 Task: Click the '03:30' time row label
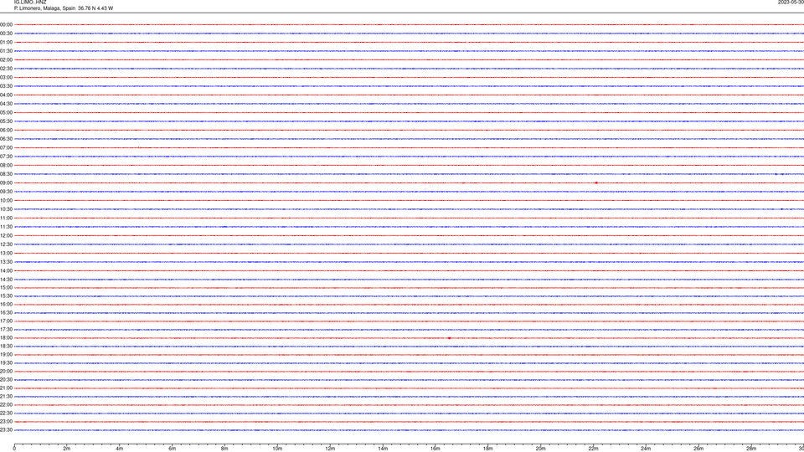tap(6, 86)
